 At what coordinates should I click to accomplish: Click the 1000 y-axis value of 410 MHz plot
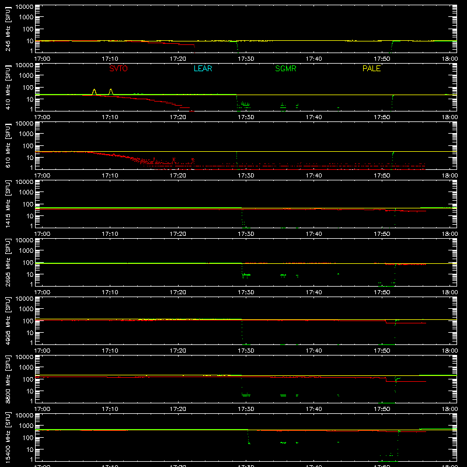[x=26, y=76]
